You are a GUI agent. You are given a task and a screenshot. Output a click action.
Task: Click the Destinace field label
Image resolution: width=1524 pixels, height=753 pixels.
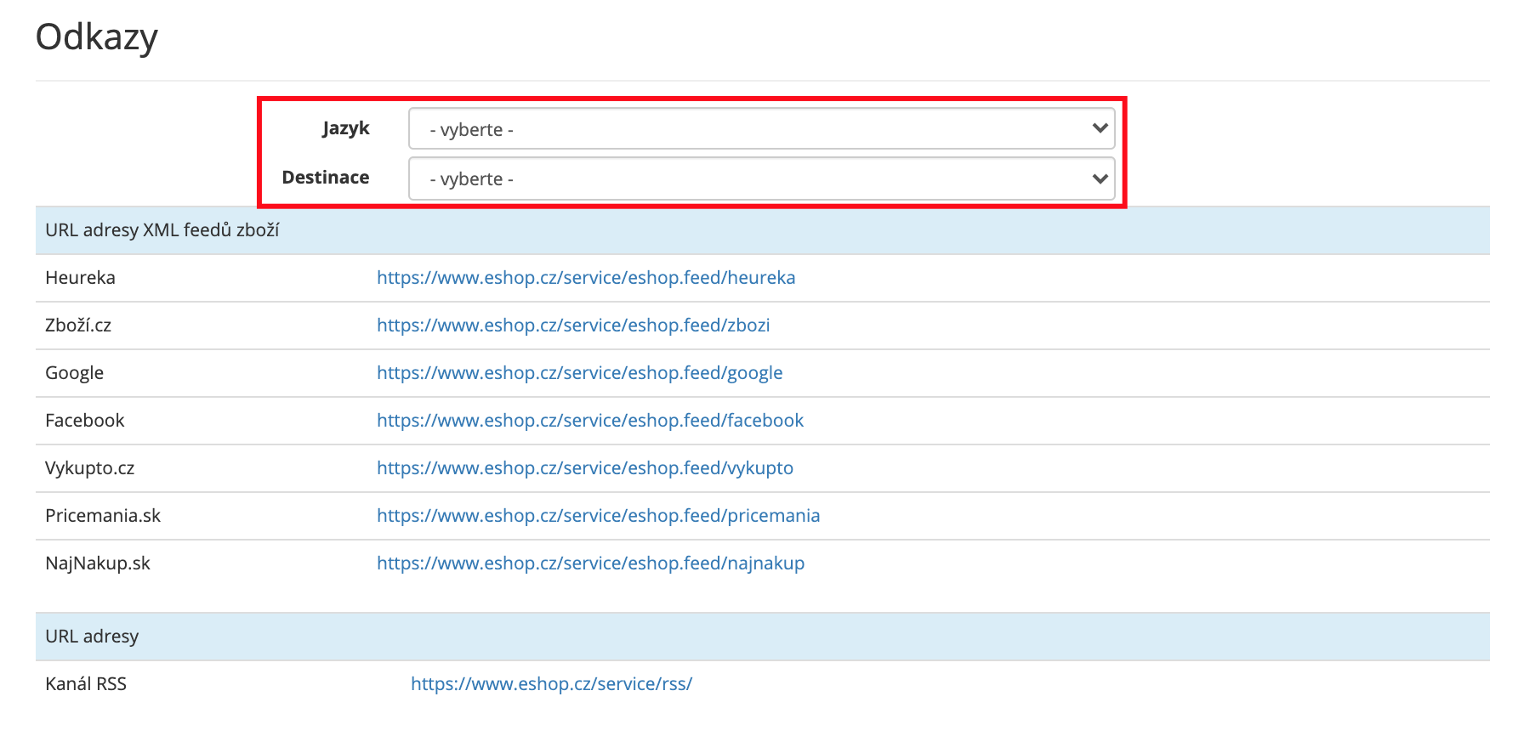(x=326, y=178)
